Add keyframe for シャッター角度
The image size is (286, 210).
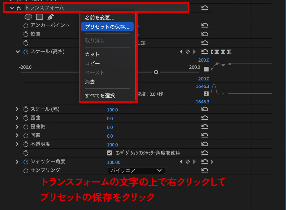[x=188, y=162]
